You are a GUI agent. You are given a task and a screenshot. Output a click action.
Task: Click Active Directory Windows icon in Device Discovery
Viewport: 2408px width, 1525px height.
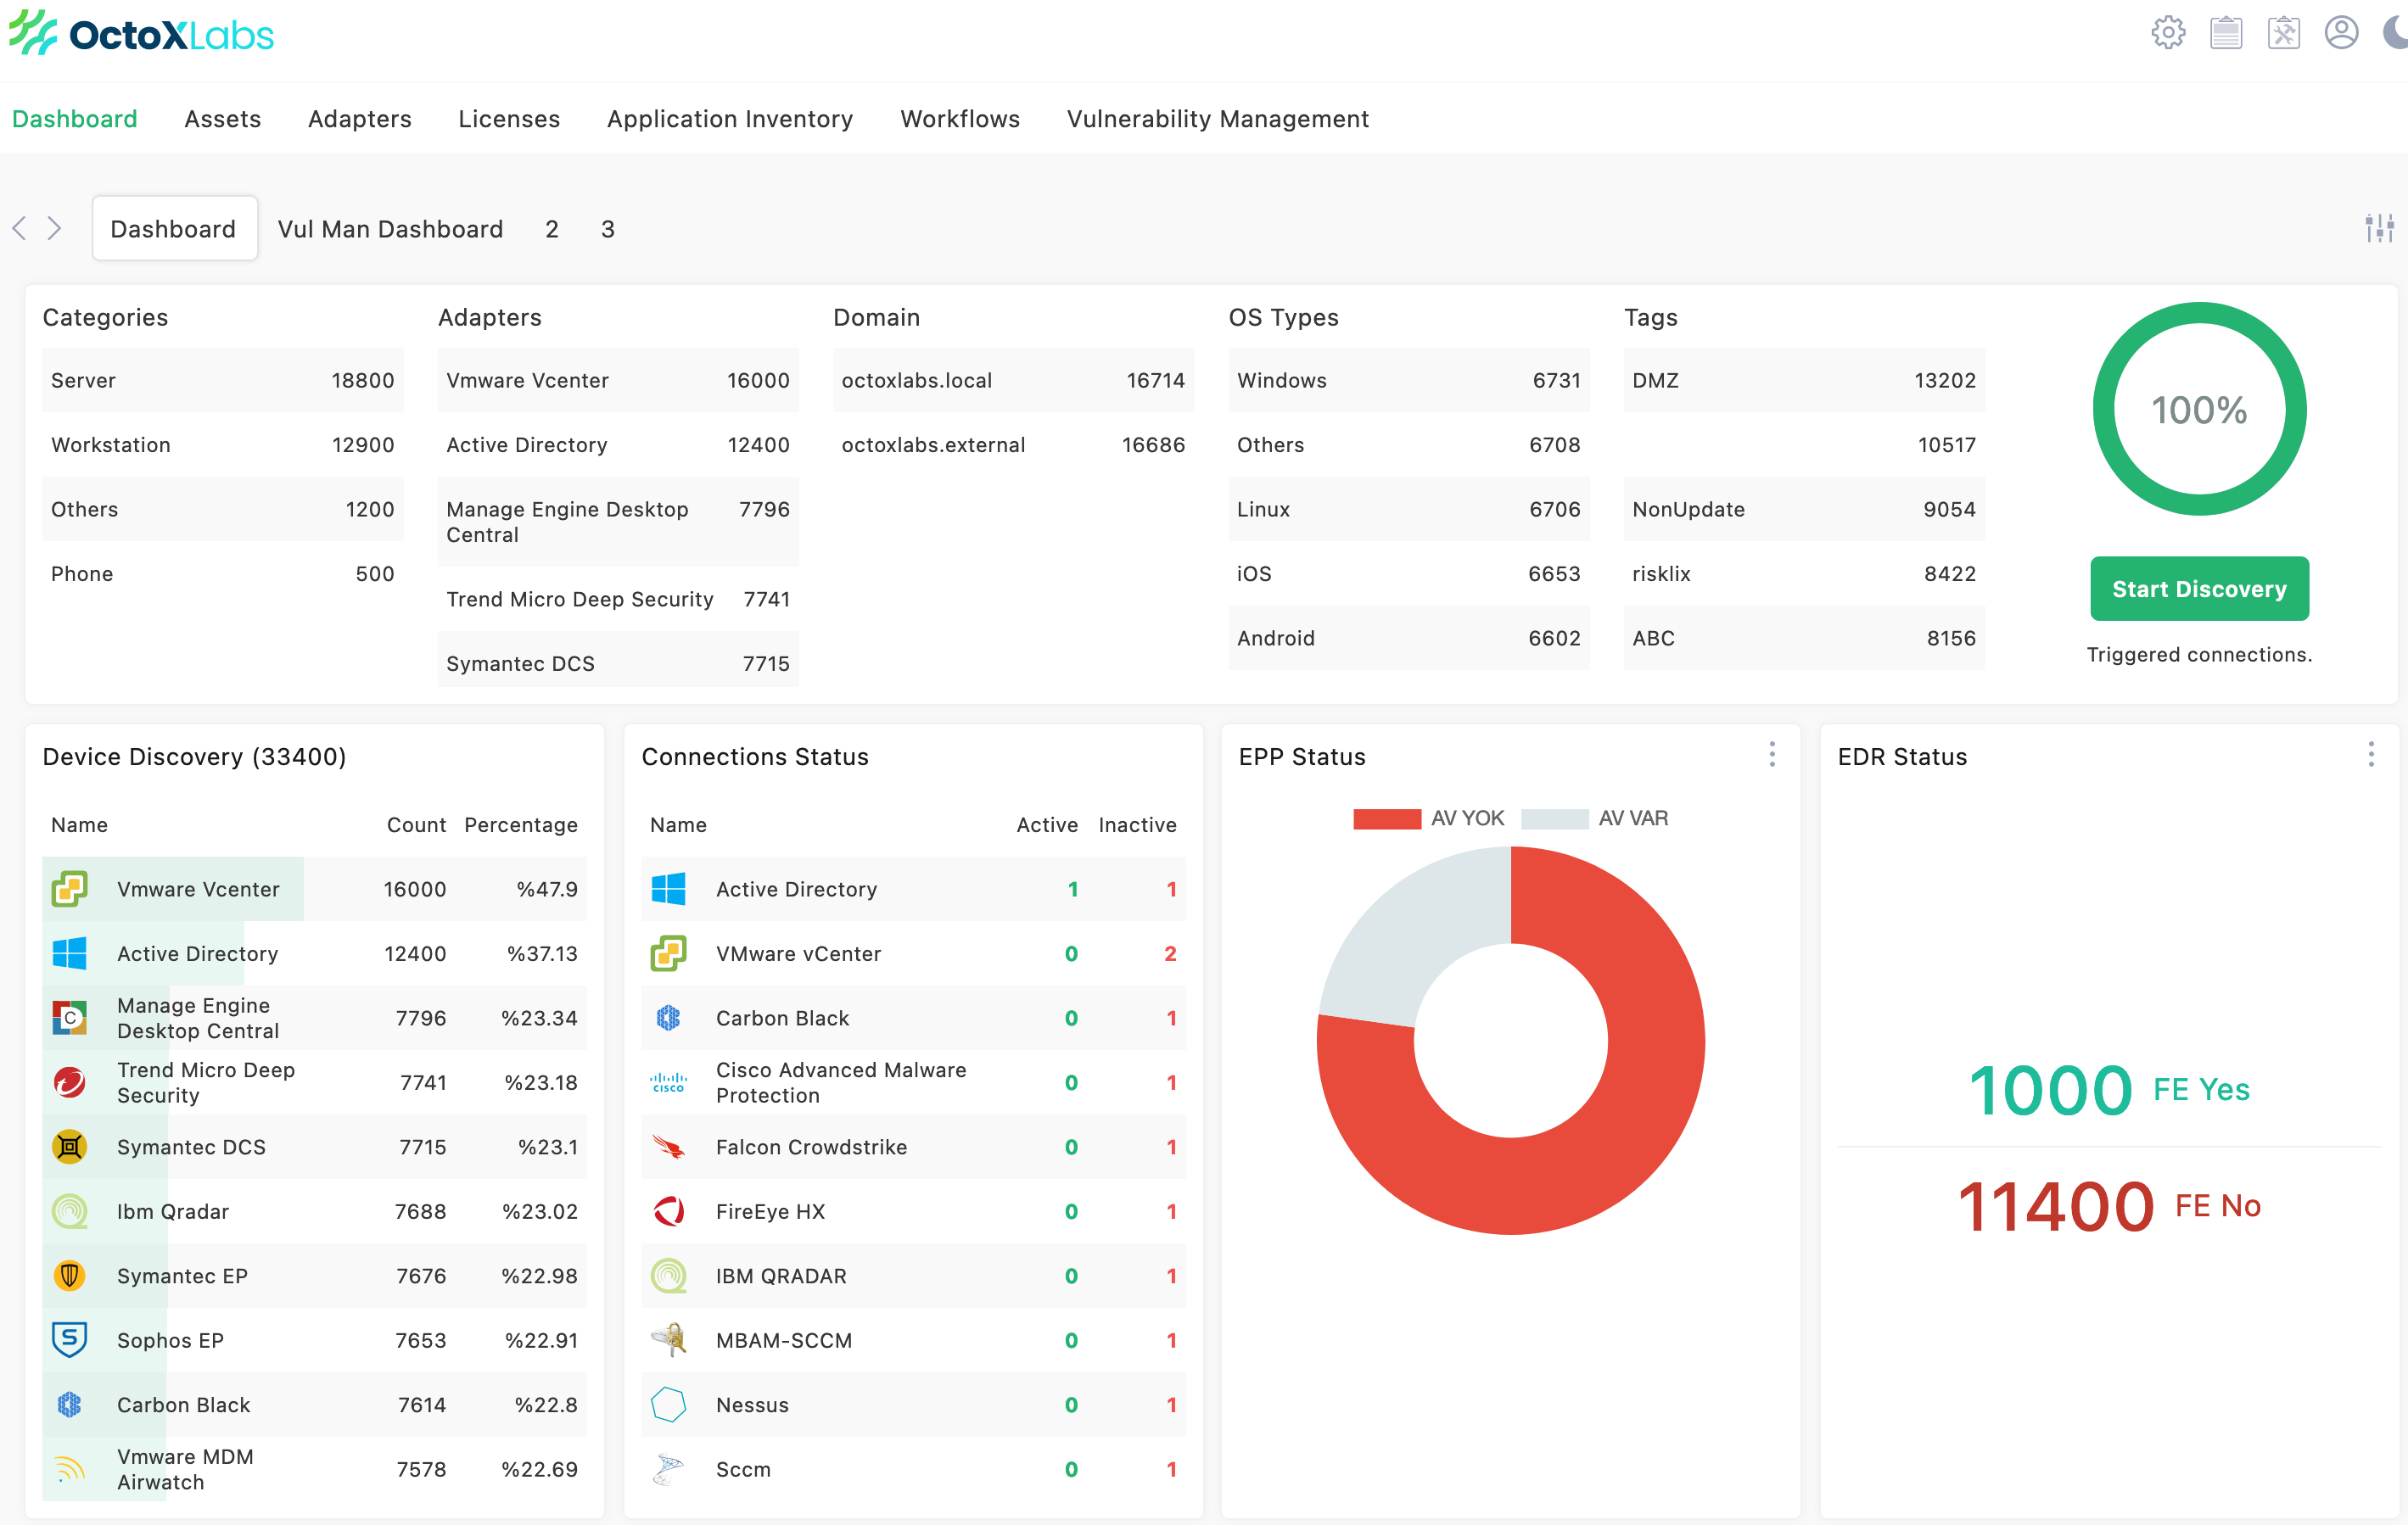coord(69,953)
